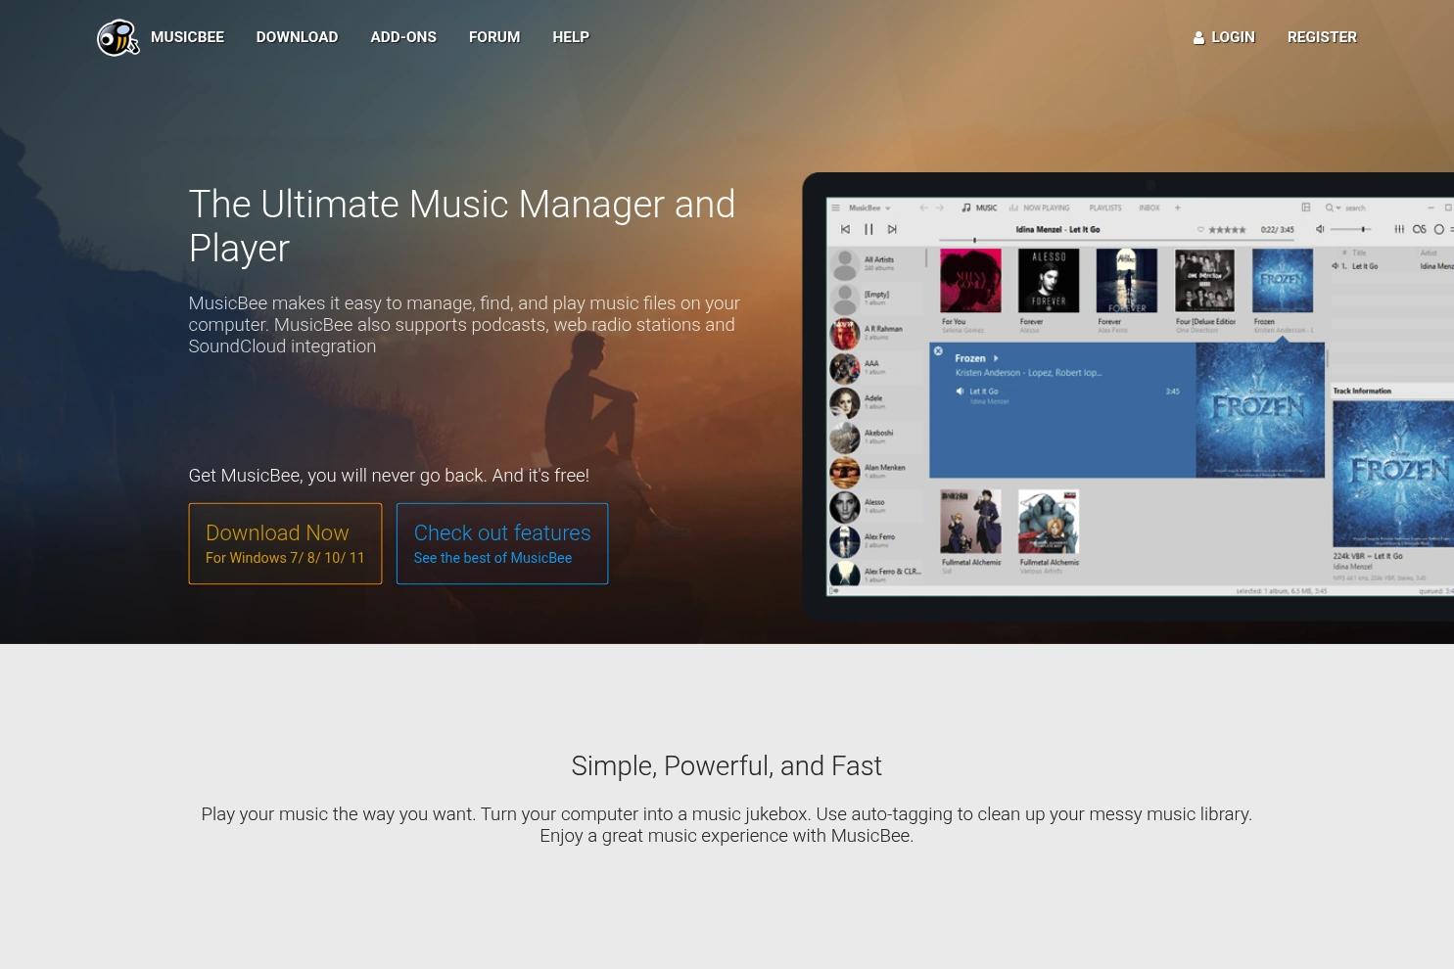The image size is (1454, 969).
Task: Select the [Empty] artist entry
Action: (x=876, y=299)
